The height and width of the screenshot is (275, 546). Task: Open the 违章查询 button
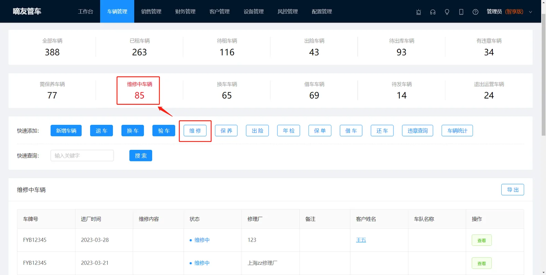coord(418,131)
